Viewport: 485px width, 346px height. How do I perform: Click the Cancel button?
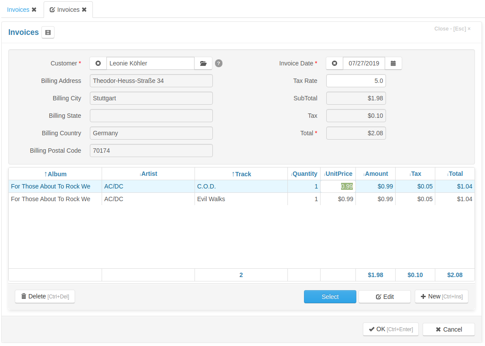(448, 329)
